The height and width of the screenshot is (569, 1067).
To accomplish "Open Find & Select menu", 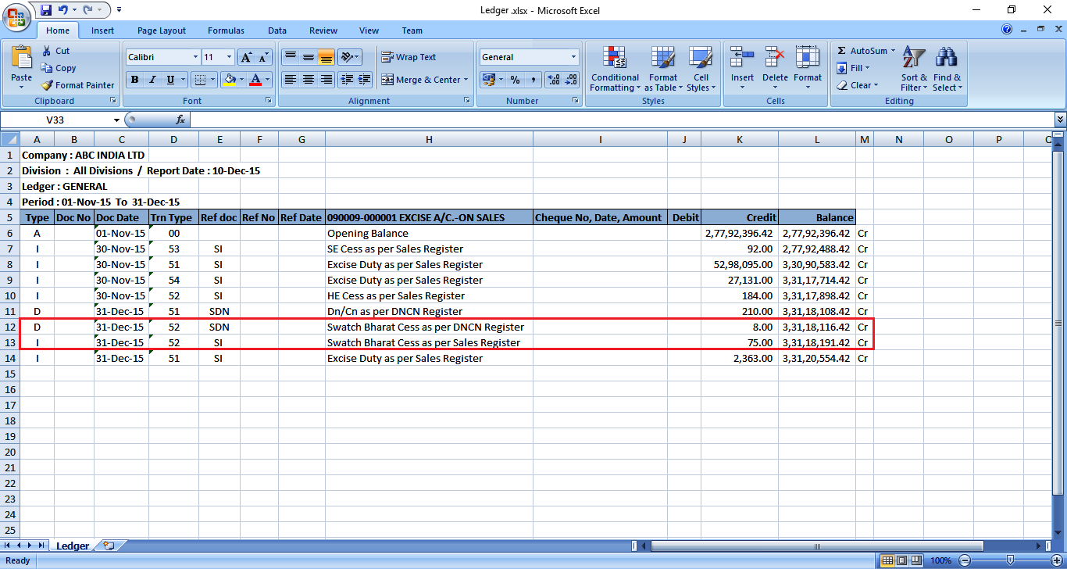I will pyautogui.click(x=947, y=68).
